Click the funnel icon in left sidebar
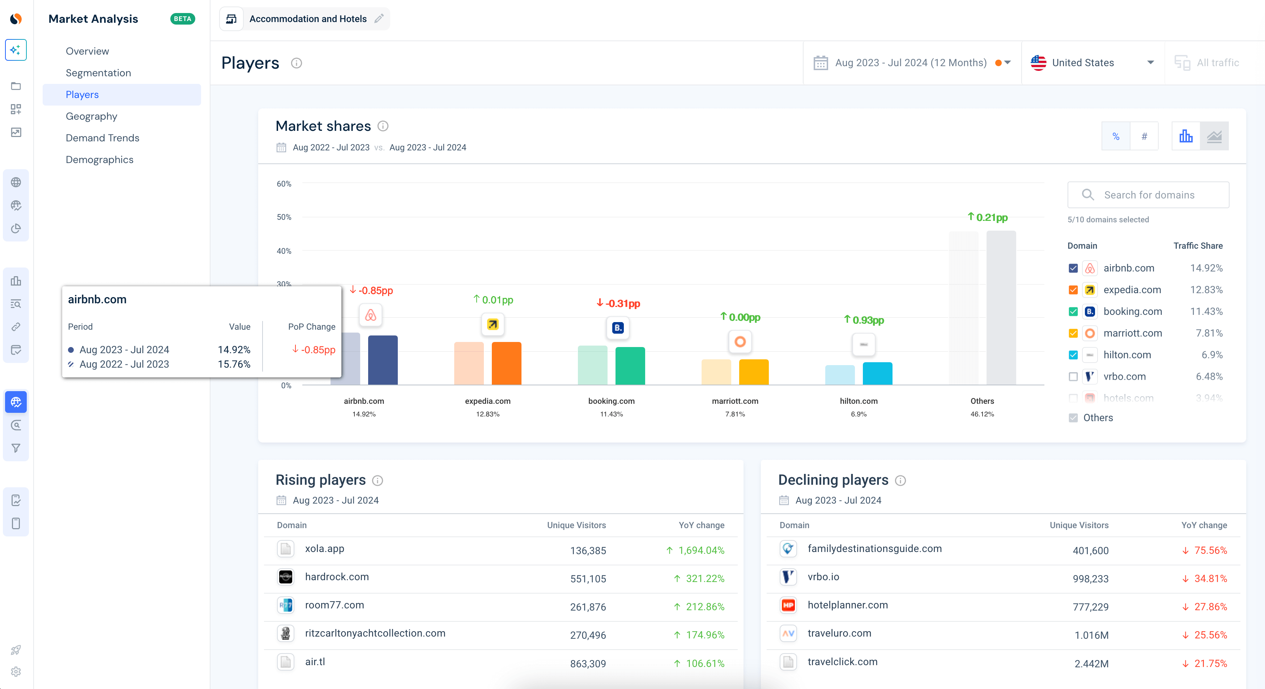 [16, 448]
